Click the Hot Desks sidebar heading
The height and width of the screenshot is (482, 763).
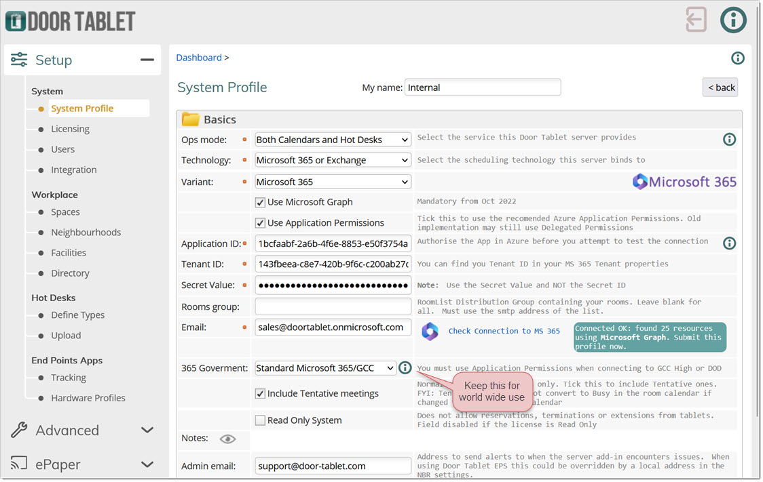click(53, 298)
